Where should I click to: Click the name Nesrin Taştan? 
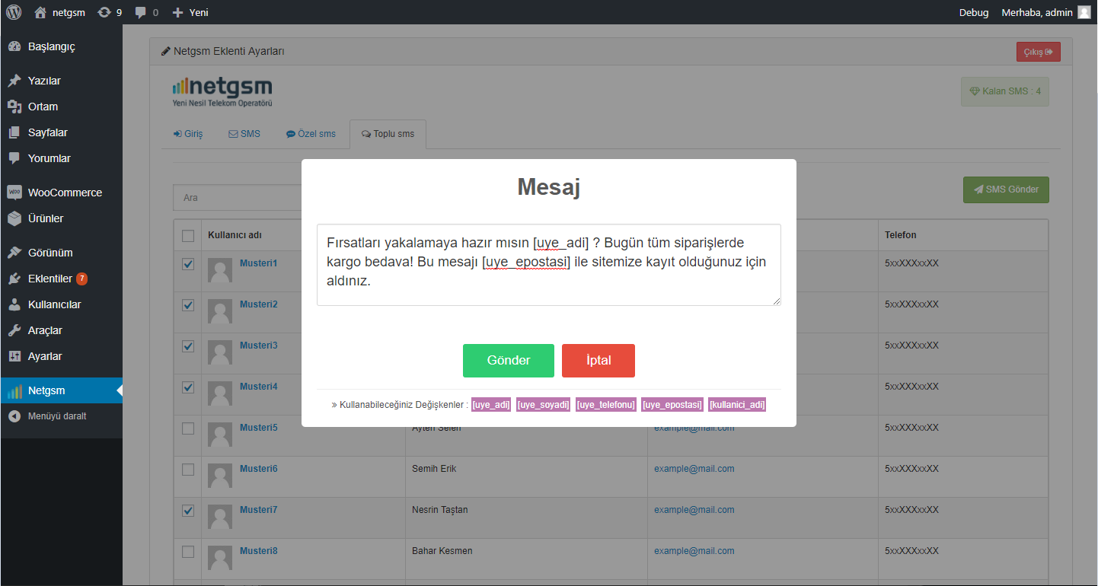pyautogui.click(x=440, y=510)
